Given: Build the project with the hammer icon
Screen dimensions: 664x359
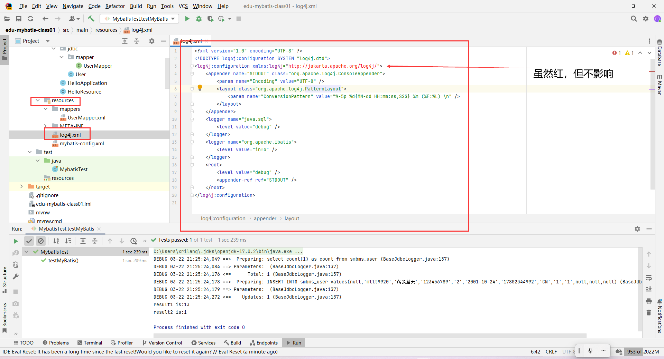Looking at the screenshot, I should (91, 19).
